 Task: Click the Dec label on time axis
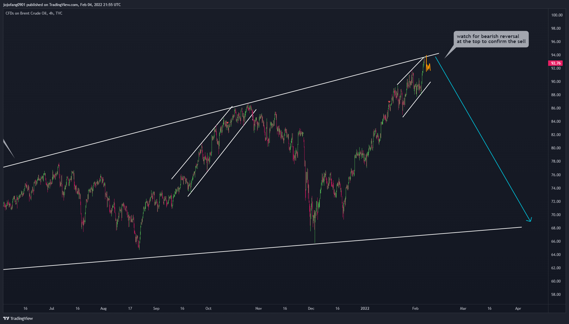[x=311, y=308]
